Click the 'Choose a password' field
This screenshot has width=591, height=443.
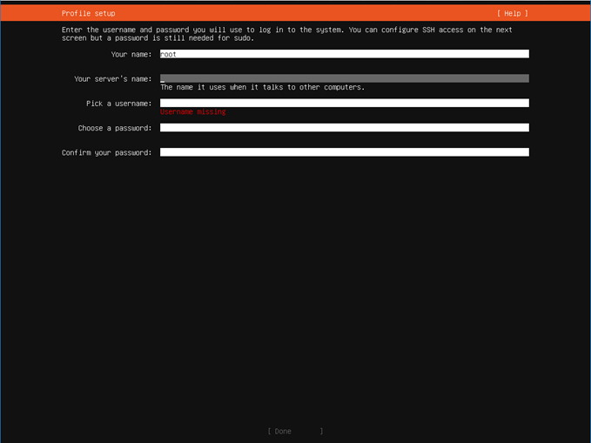click(x=344, y=128)
